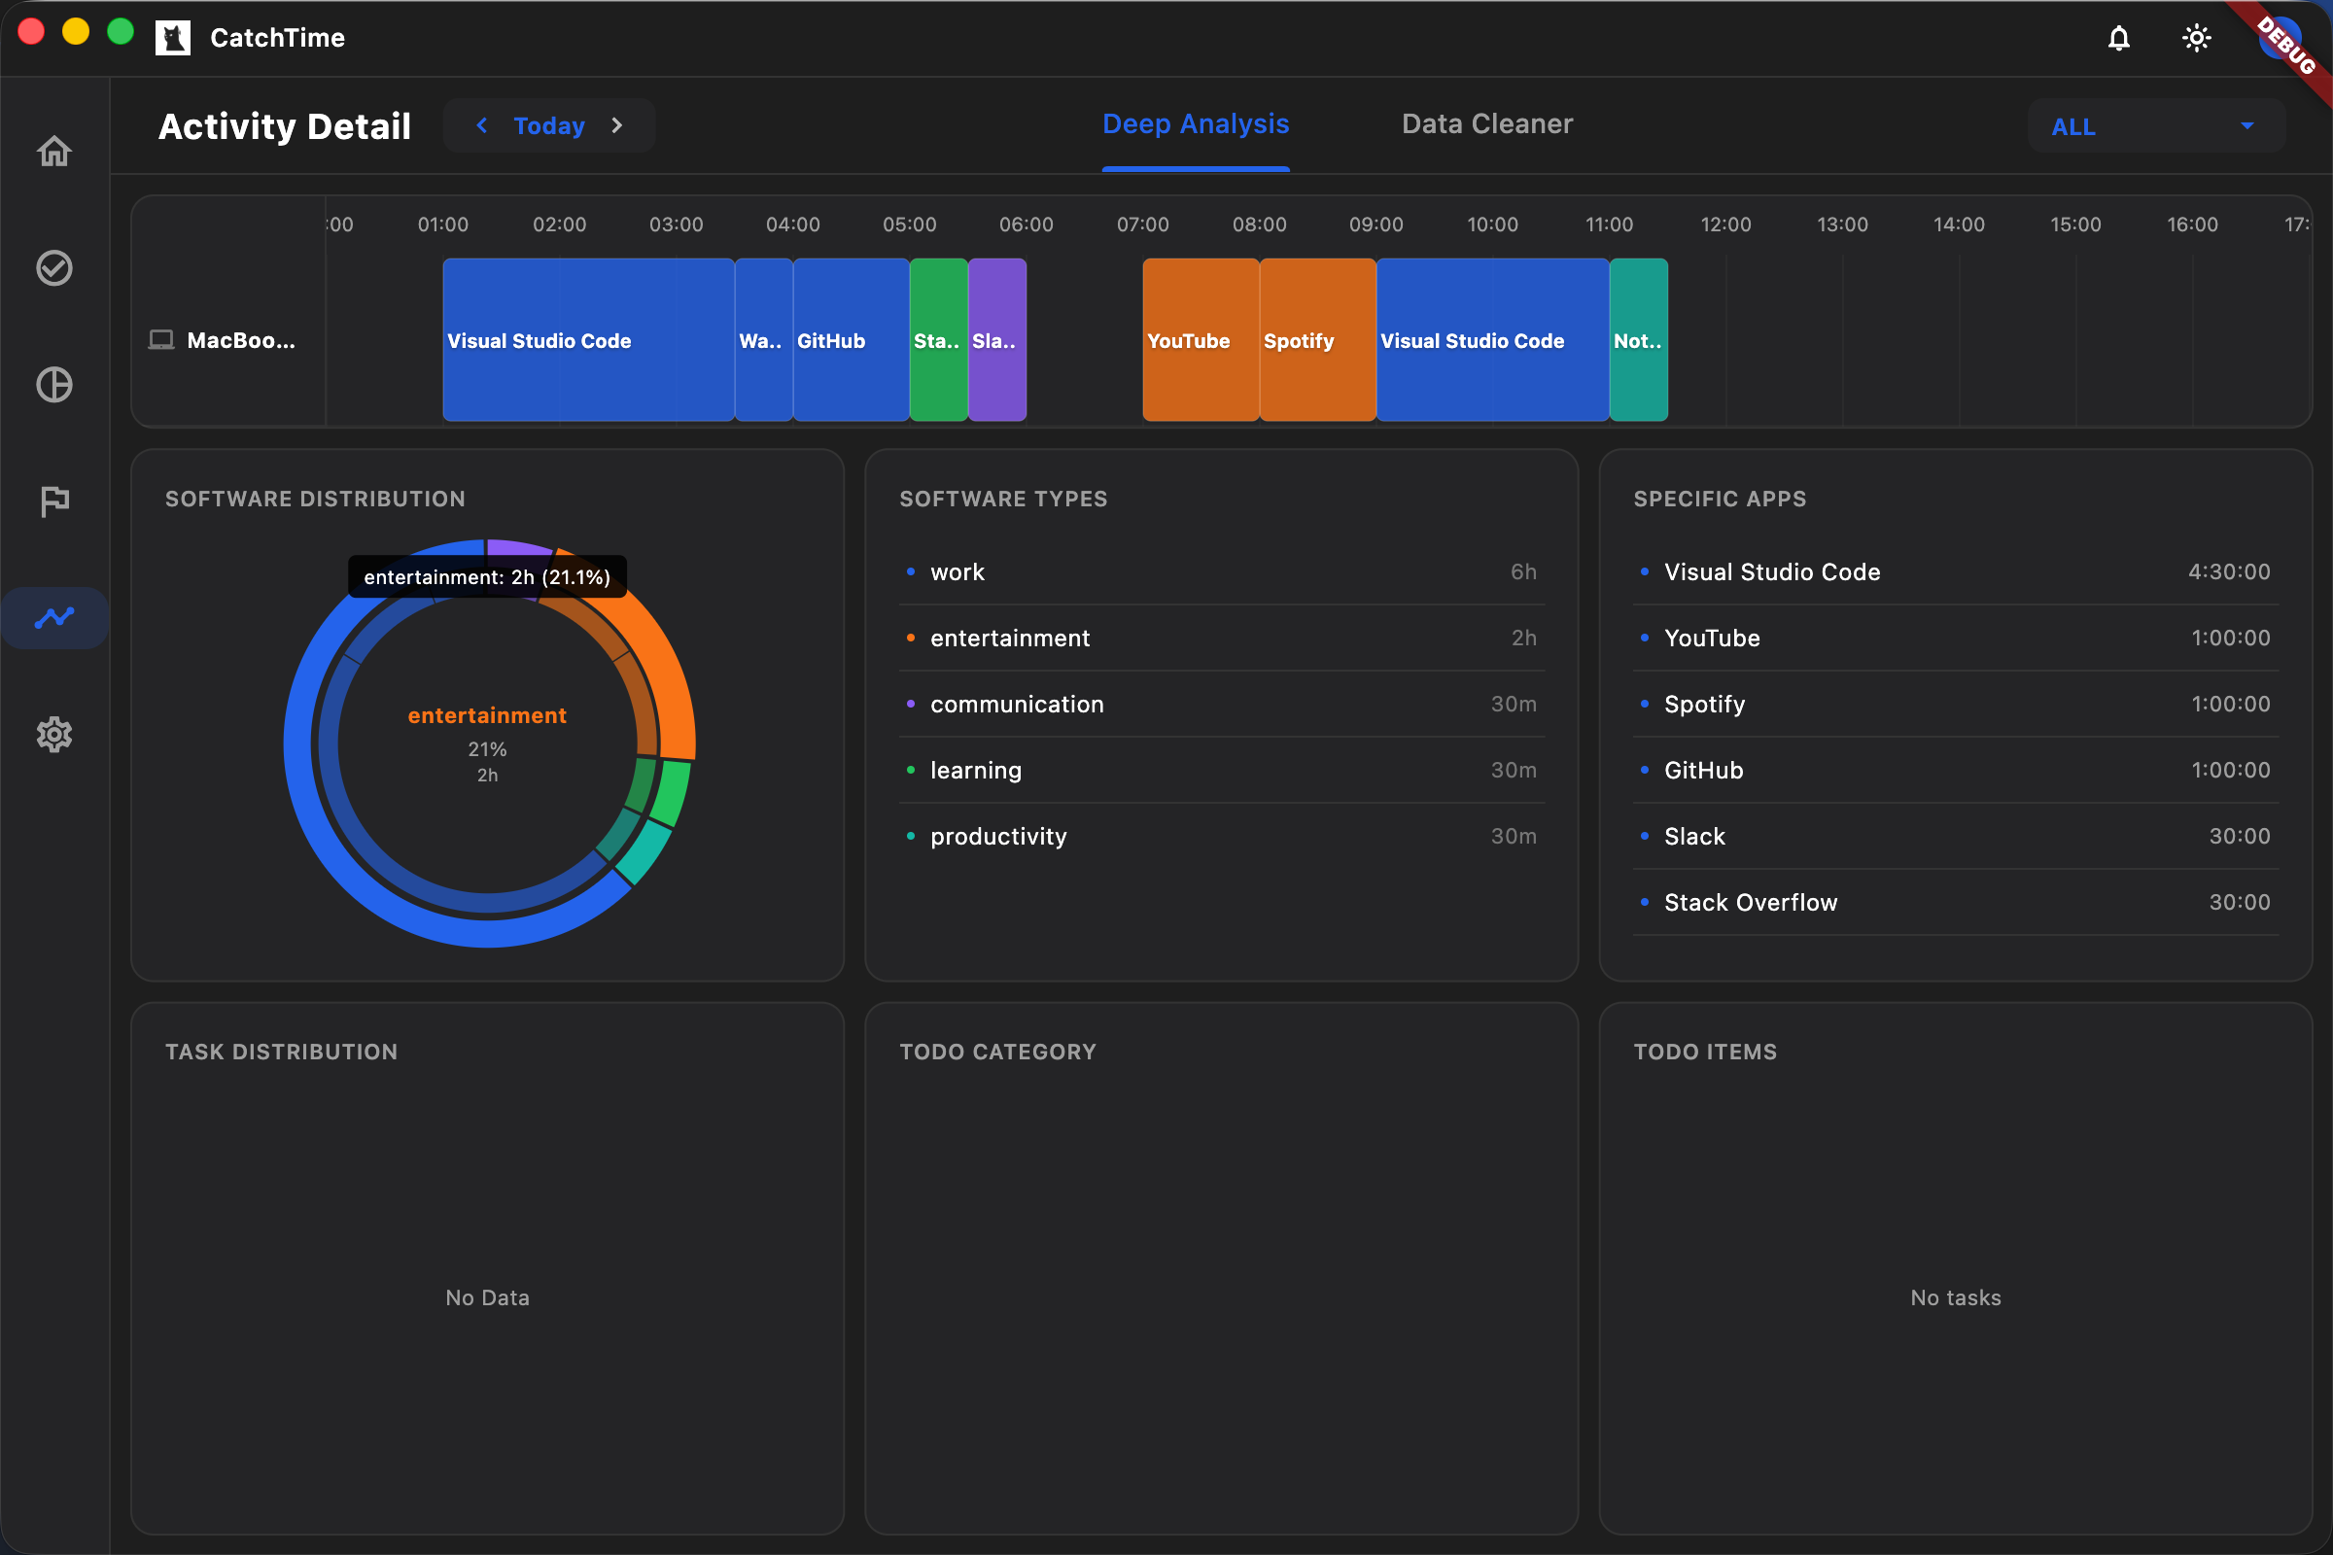
Task: Open the pie chart statistics sidebar icon
Action: point(54,385)
